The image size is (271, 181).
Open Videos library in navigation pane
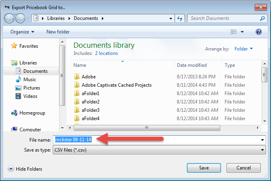[x=30, y=96]
